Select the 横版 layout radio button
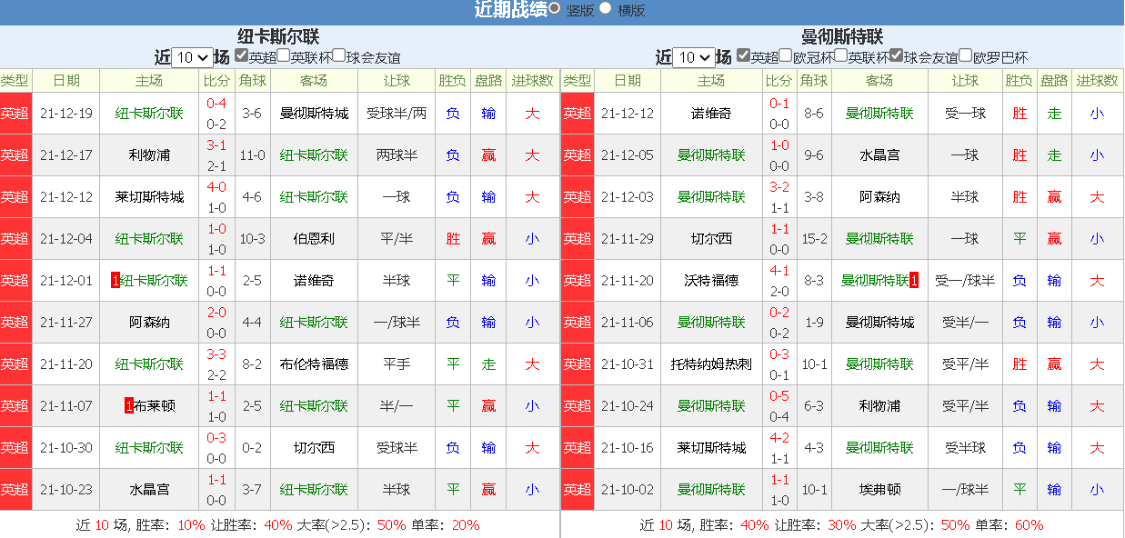The width and height of the screenshot is (1125, 538). (606, 8)
